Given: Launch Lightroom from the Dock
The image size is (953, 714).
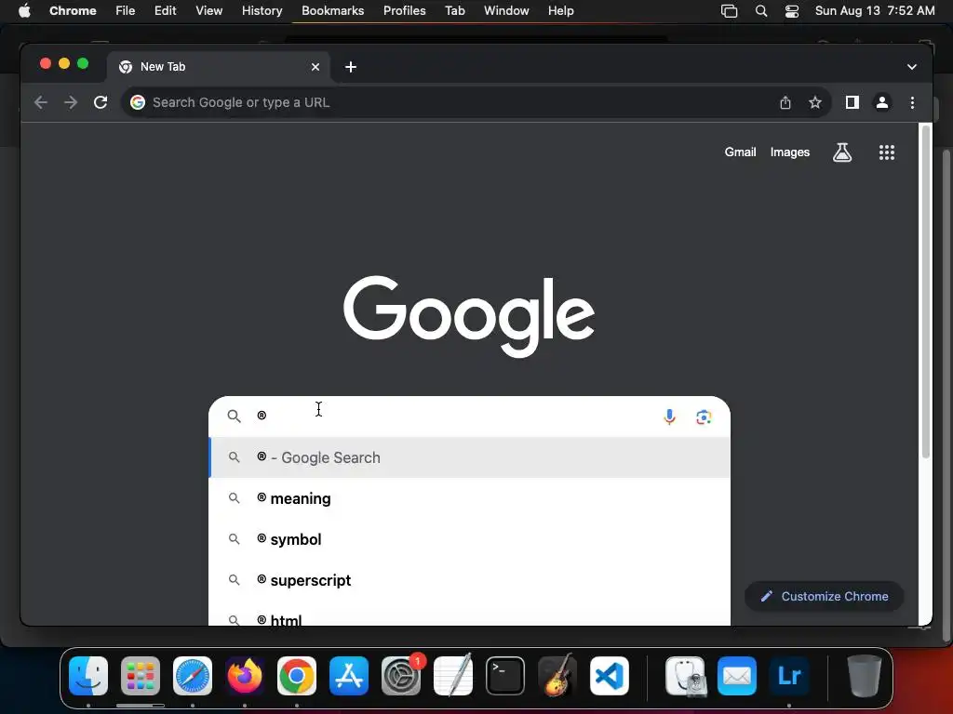Looking at the screenshot, I should tap(789, 676).
